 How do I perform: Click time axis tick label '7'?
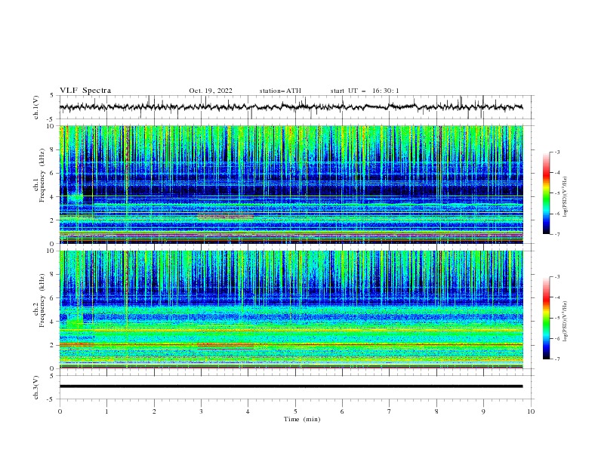[390, 411]
